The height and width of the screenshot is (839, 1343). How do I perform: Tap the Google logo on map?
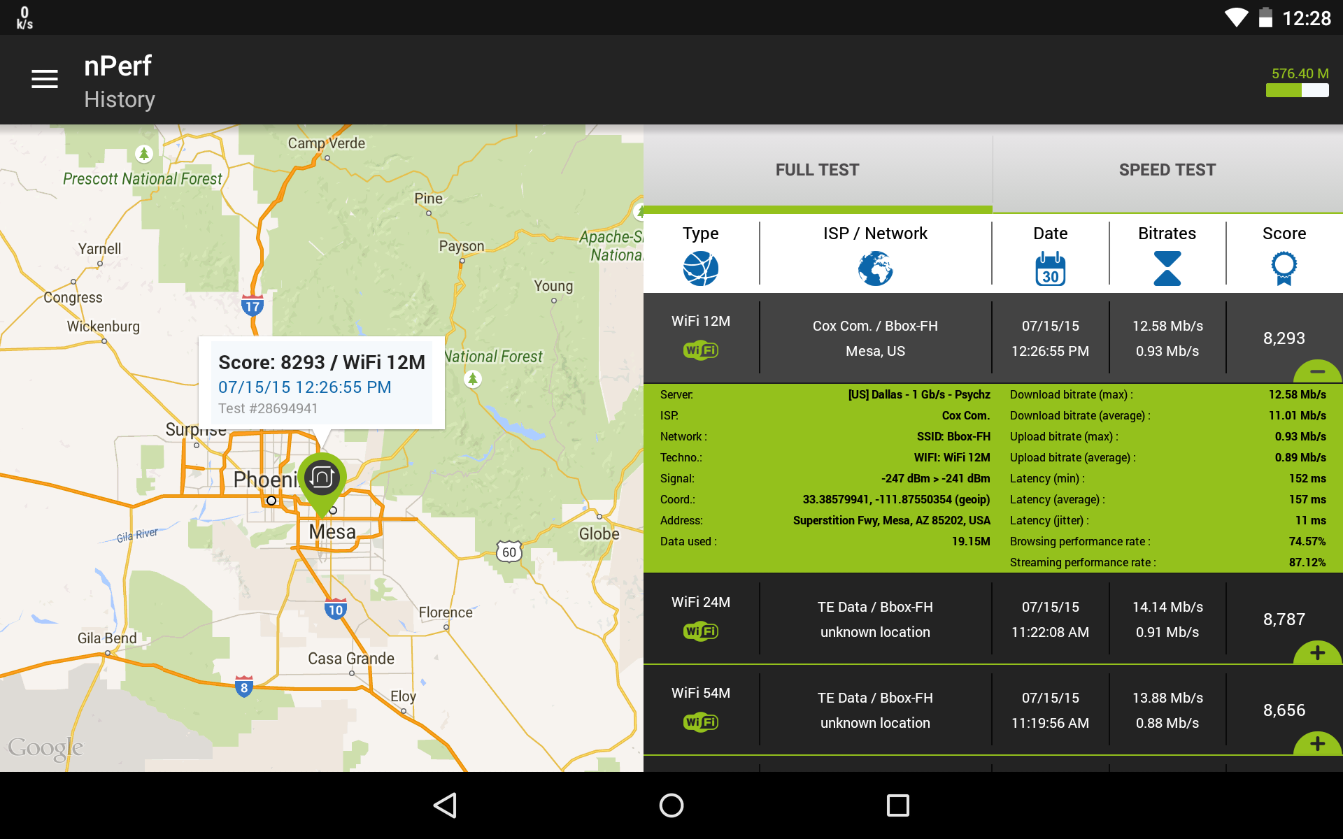tap(45, 747)
